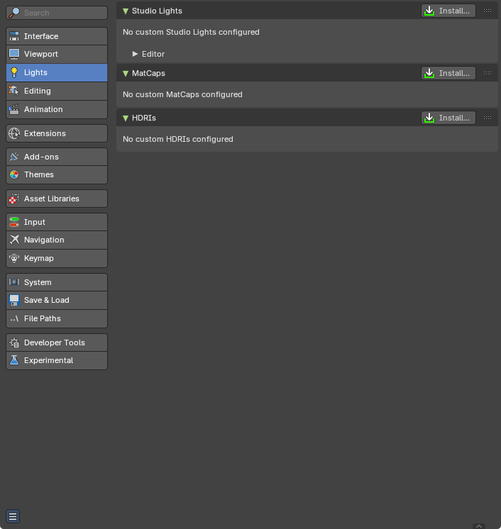Image resolution: width=501 pixels, height=529 pixels.
Task: Click the Editing section icon
Action: tap(14, 91)
